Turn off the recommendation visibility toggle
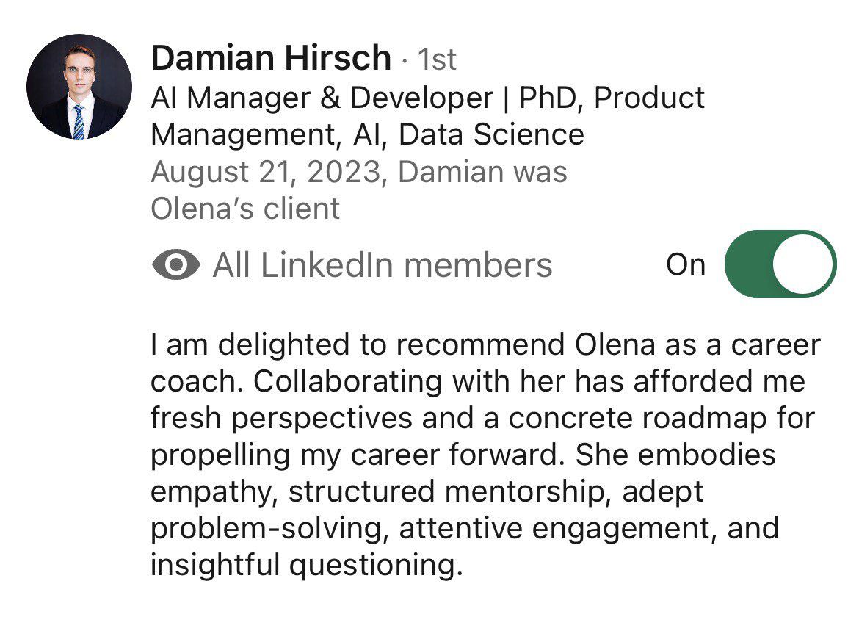Image resolution: width=859 pixels, height=617 pixels. click(780, 264)
